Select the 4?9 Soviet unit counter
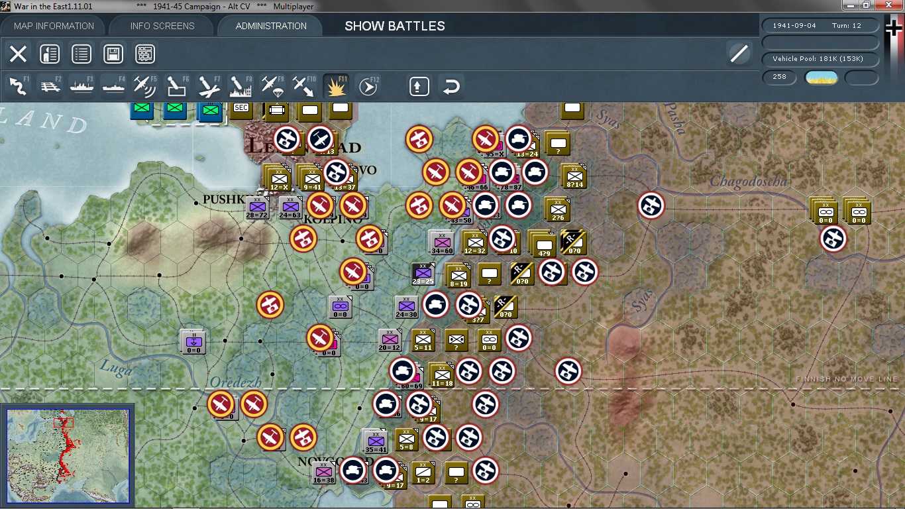This screenshot has width=905, height=509. [544, 244]
